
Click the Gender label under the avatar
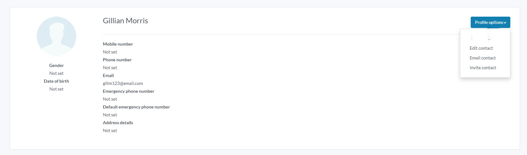pyautogui.click(x=56, y=65)
